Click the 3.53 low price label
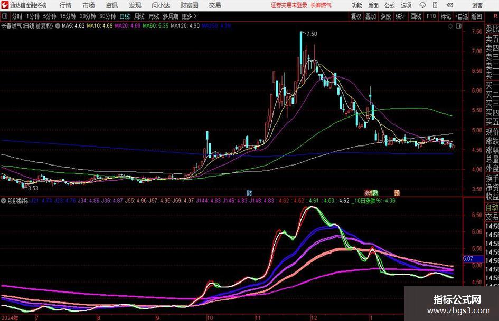 click(33, 188)
